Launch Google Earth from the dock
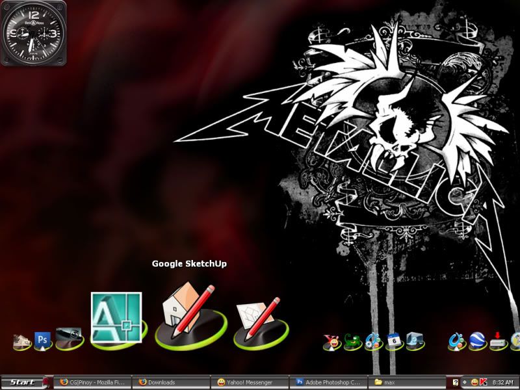 point(477,341)
